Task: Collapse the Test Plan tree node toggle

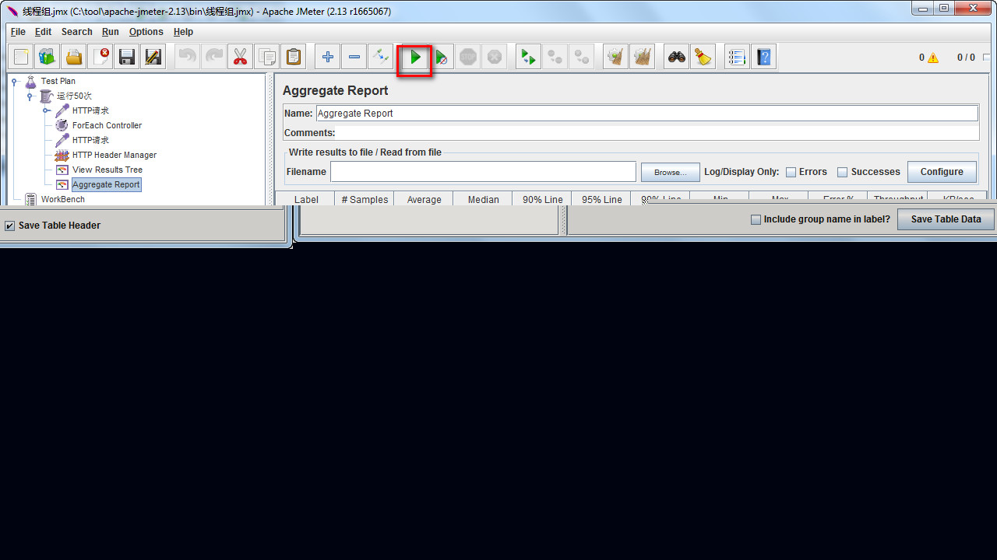Action: tap(14, 81)
